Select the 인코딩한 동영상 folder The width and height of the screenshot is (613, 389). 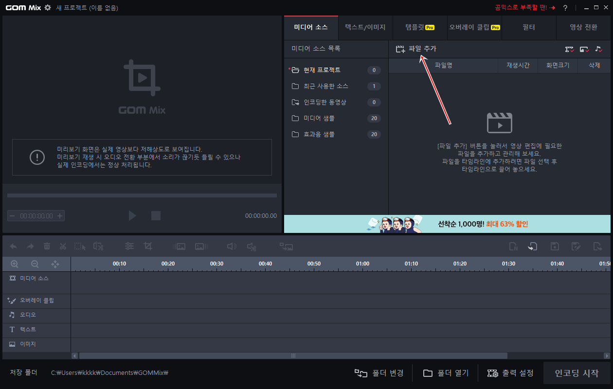[336, 102]
